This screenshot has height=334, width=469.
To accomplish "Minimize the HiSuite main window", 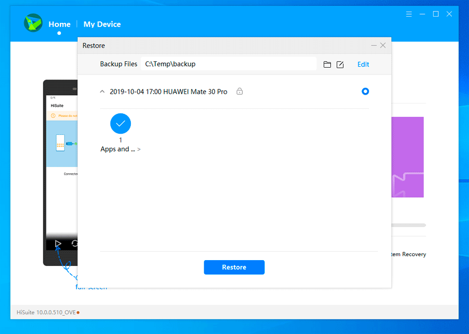I will (x=422, y=14).
